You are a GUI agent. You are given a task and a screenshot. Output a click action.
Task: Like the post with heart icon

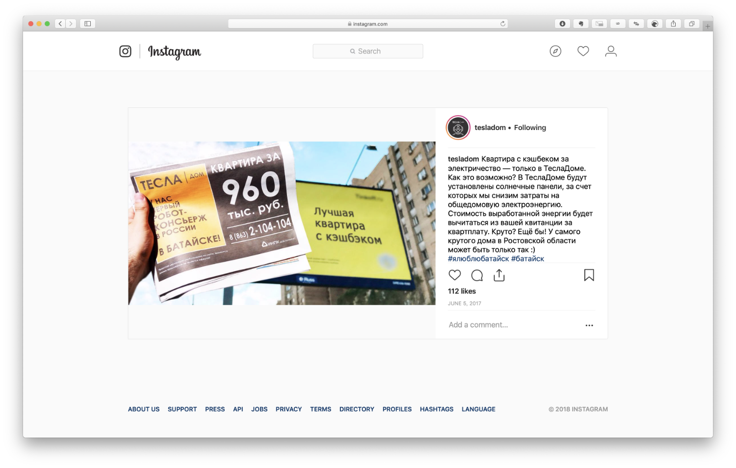tap(455, 275)
